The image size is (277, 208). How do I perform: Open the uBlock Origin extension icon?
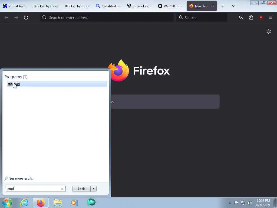[260, 17]
